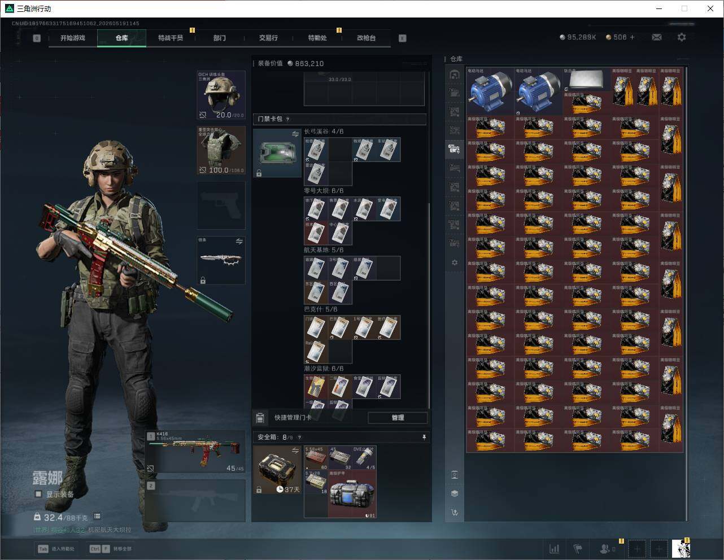This screenshot has height=560, width=724.
Task: Click the left navigation key icon before 开始游戏
Action: [x=37, y=38]
